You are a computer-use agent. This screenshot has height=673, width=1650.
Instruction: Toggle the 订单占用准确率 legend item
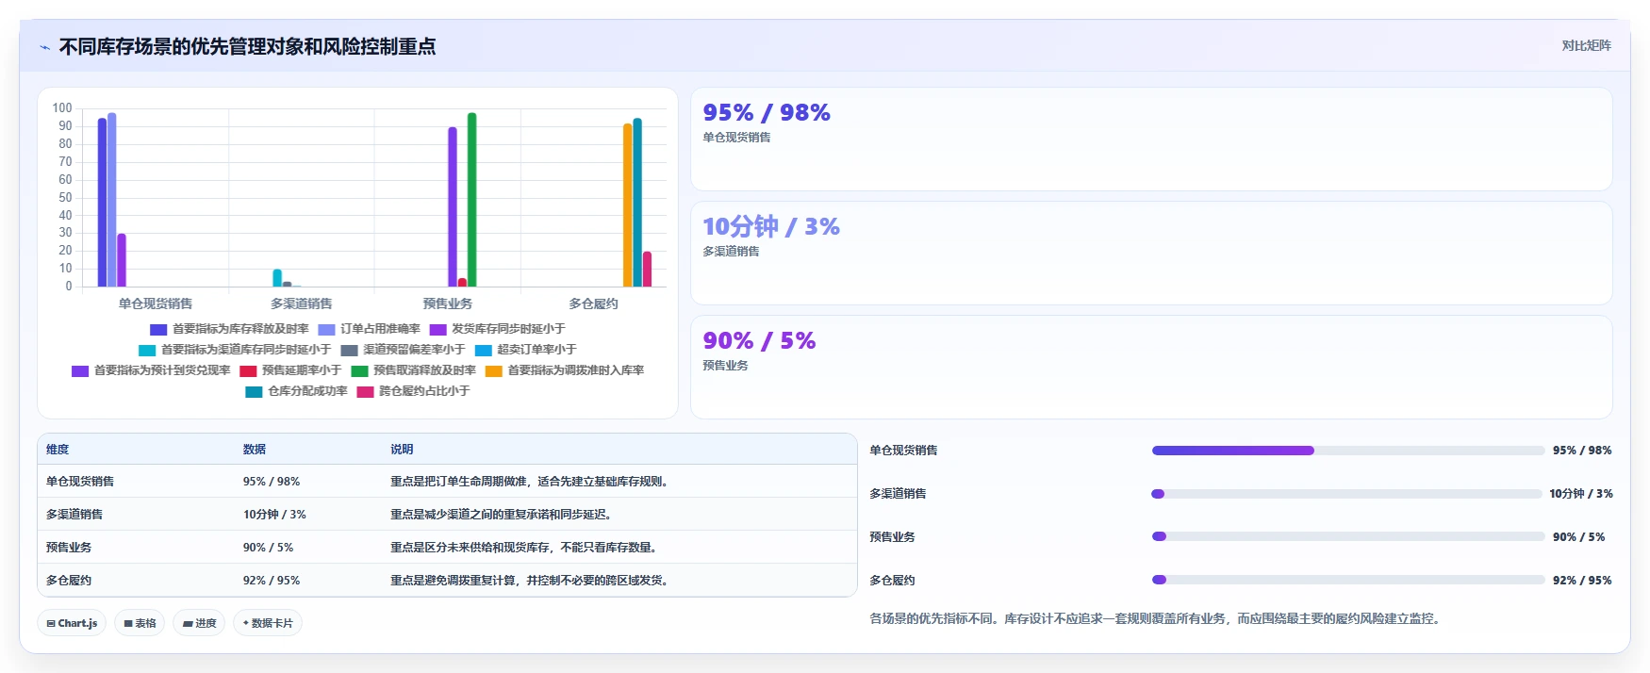[x=369, y=329]
